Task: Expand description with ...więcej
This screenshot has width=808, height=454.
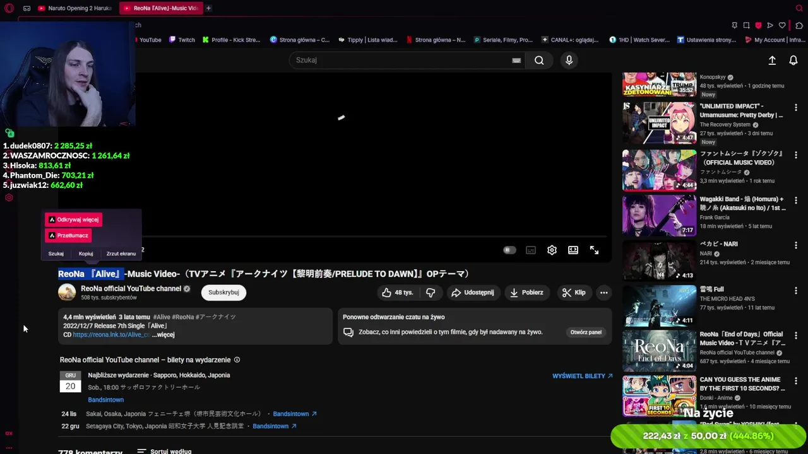Action: 163,335
